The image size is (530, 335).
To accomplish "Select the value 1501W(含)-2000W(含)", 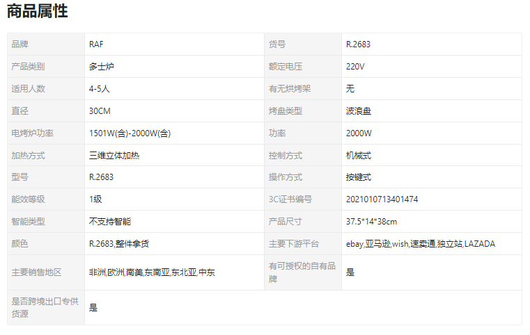I will click(130, 133).
